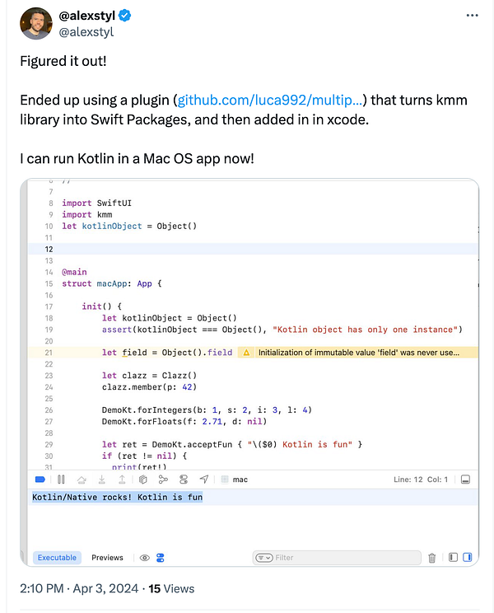The image size is (494, 613).
Task: Click the blue verified badge
Action: 124,16
